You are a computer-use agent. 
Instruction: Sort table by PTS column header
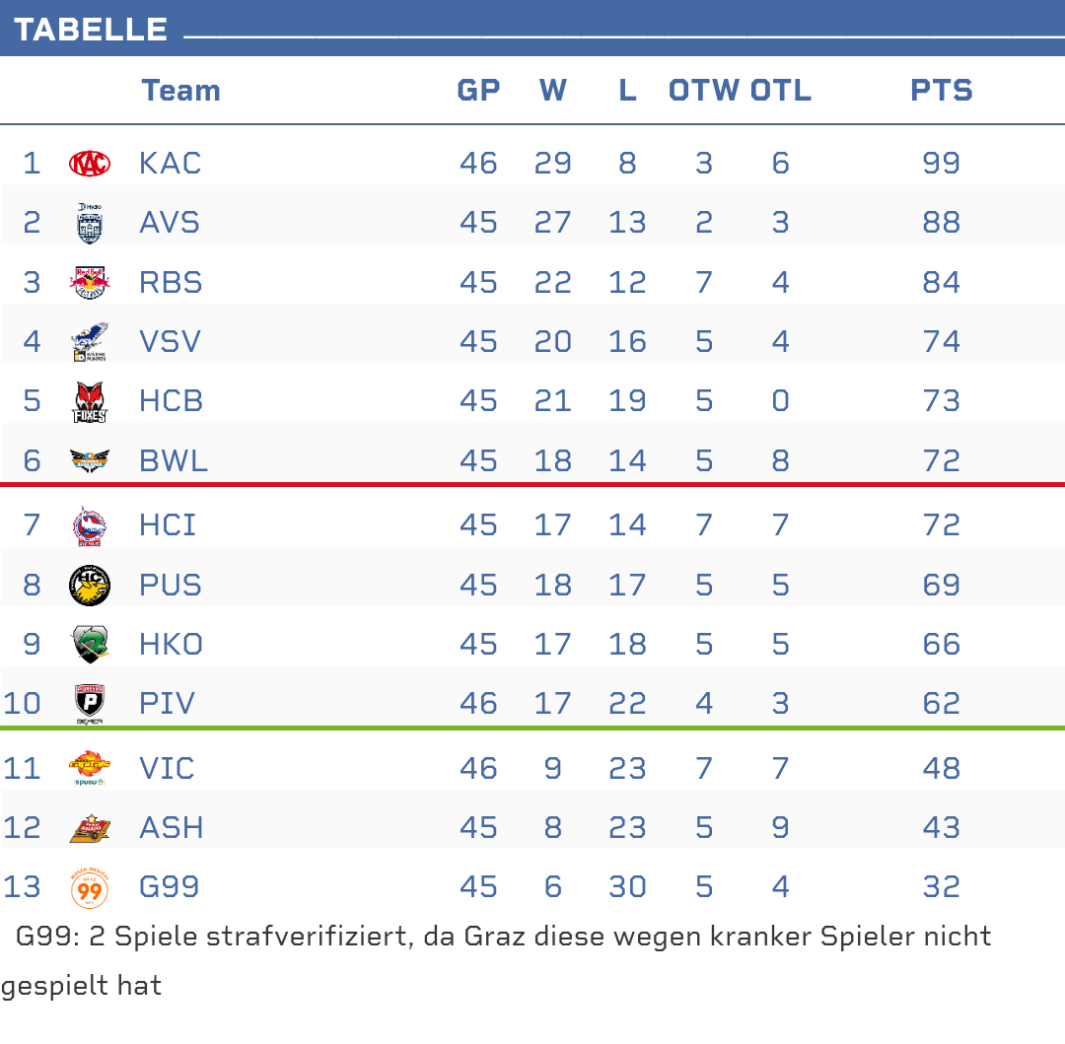tap(941, 91)
